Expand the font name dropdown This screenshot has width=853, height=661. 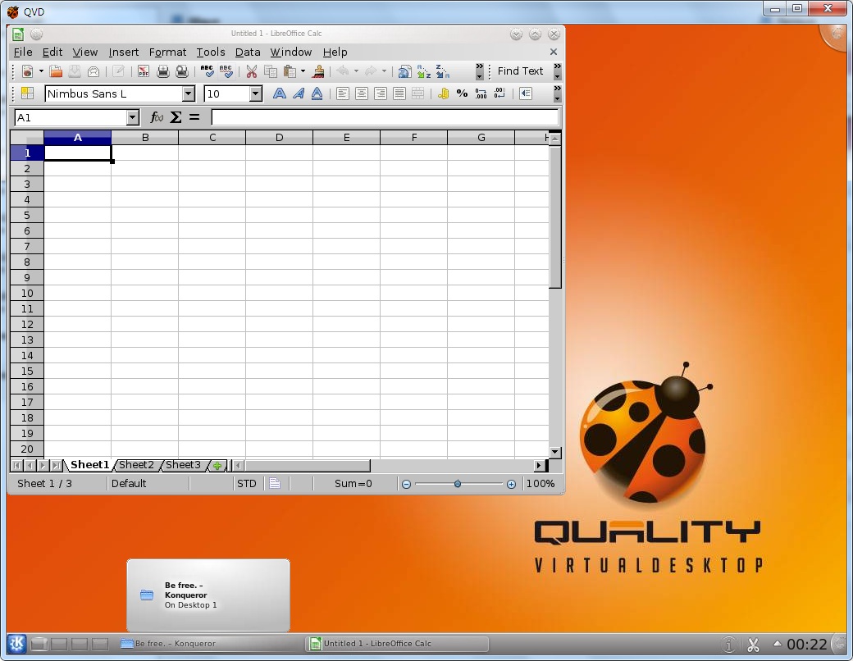189,93
